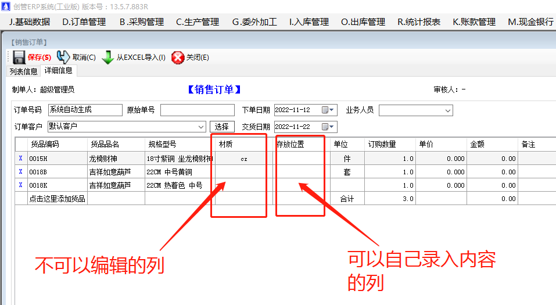Select the 0018K product code cell
The width and height of the screenshot is (556, 305).
(x=58, y=185)
